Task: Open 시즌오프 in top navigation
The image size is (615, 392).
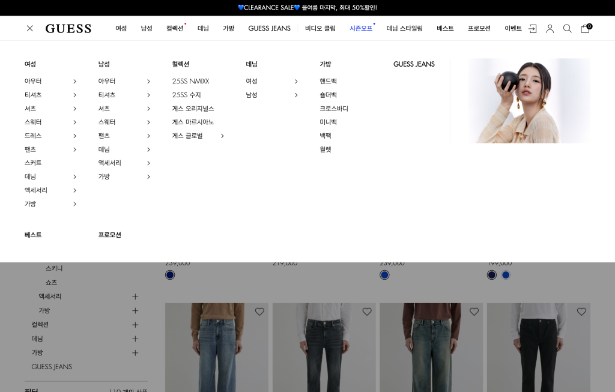Action: point(361,28)
